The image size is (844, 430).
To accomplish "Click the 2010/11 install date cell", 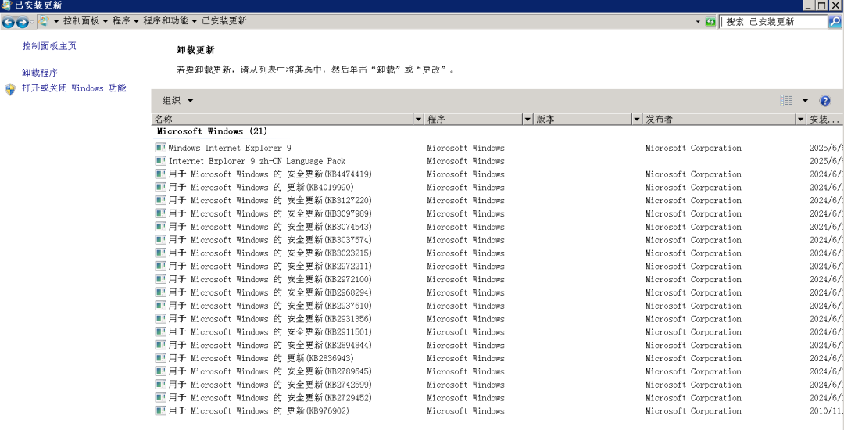I will (826, 410).
